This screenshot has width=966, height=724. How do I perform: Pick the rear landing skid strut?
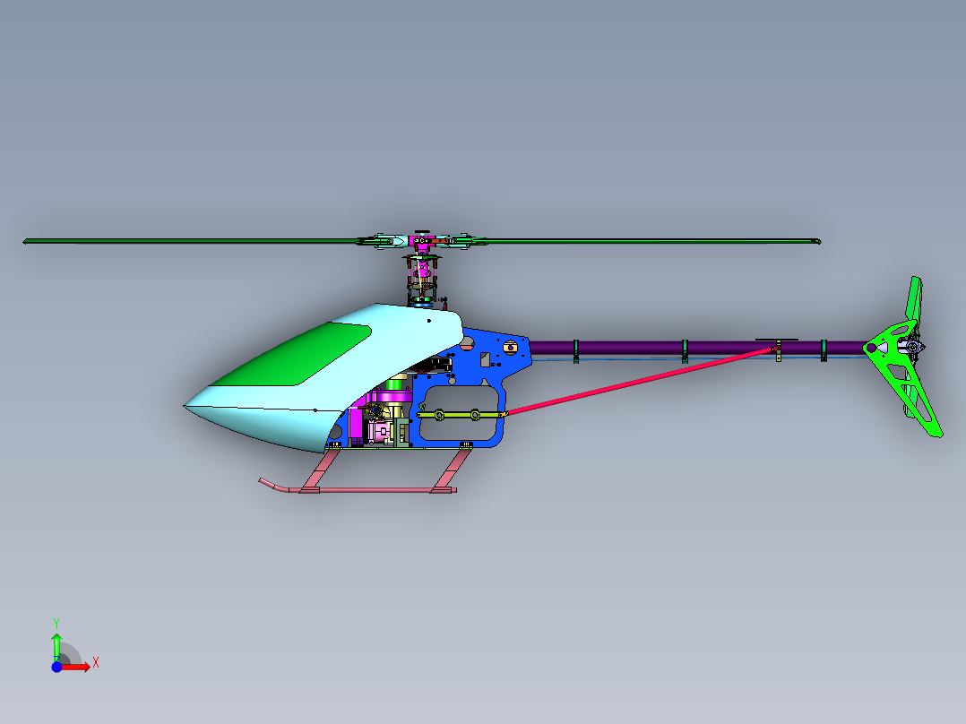[452, 470]
